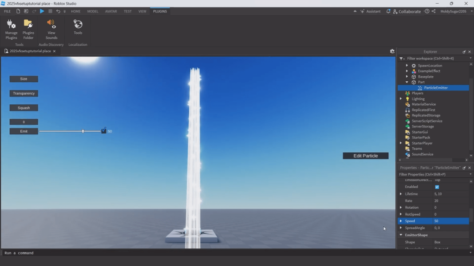Open notifications bell

(388, 11)
